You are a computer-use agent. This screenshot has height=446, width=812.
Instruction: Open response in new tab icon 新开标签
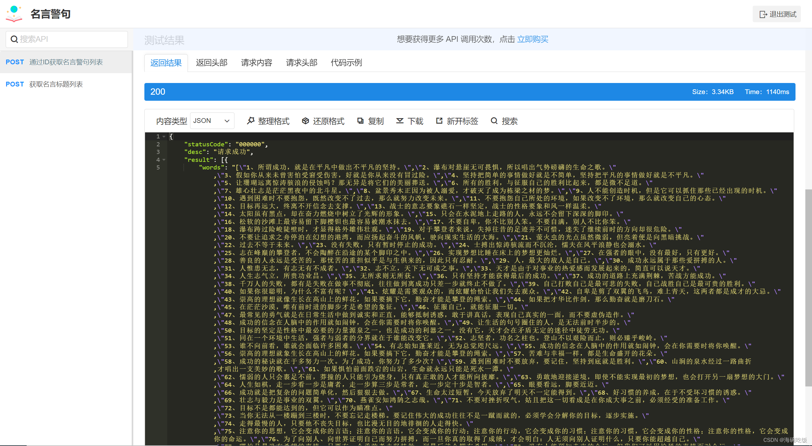(439, 121)
